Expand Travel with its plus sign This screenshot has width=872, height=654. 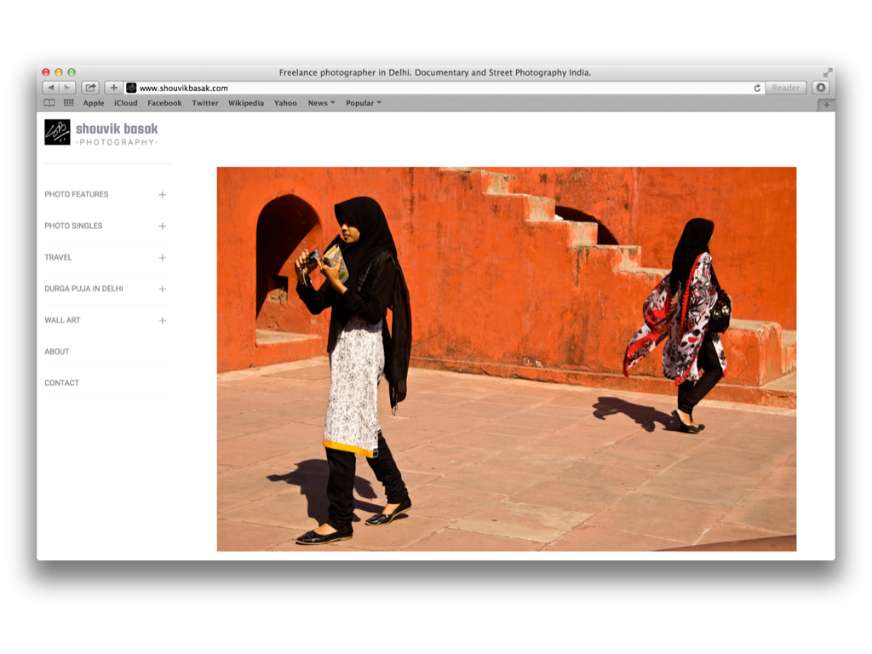(x=163, y=258)
